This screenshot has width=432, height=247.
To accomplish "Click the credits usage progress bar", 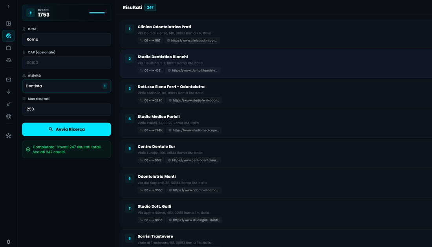I will [x=98, y=13].
